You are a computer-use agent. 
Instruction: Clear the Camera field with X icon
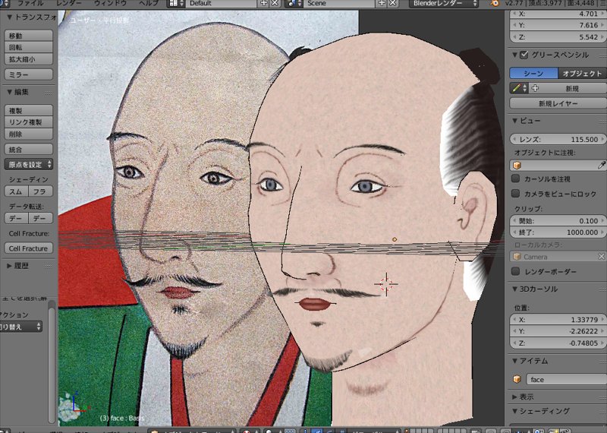pyautogui.click(x=601, y=257)
